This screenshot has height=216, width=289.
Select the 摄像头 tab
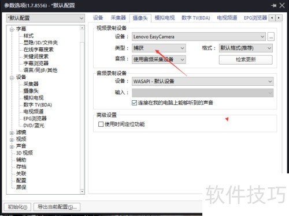click(140, 18)
